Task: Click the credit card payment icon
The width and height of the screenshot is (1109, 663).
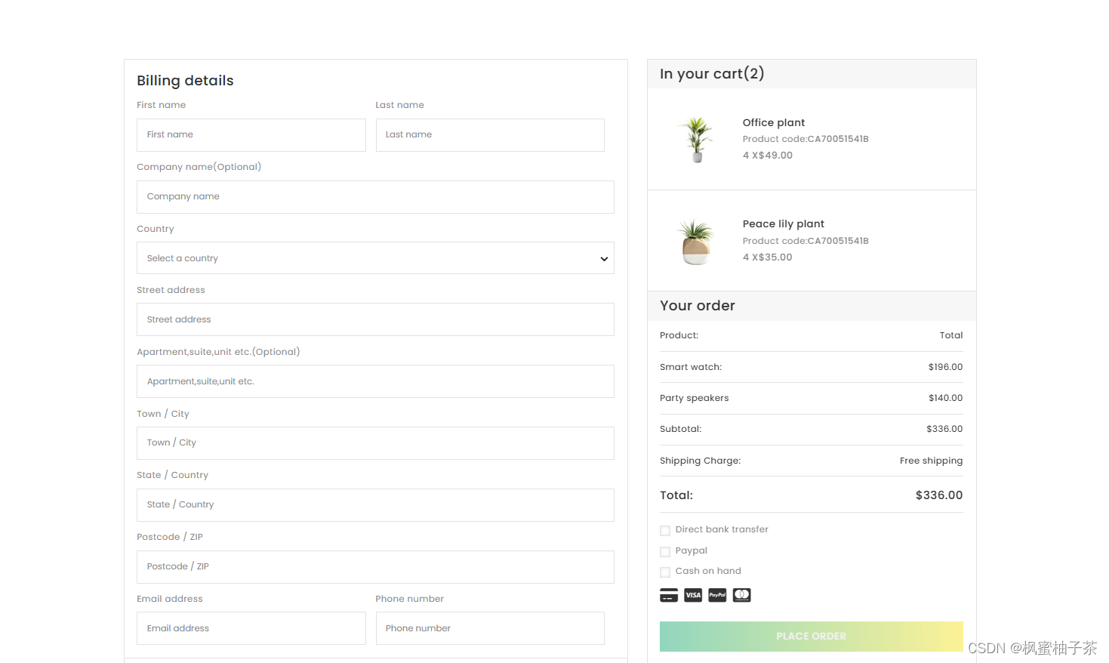Action: pos(669,595)
